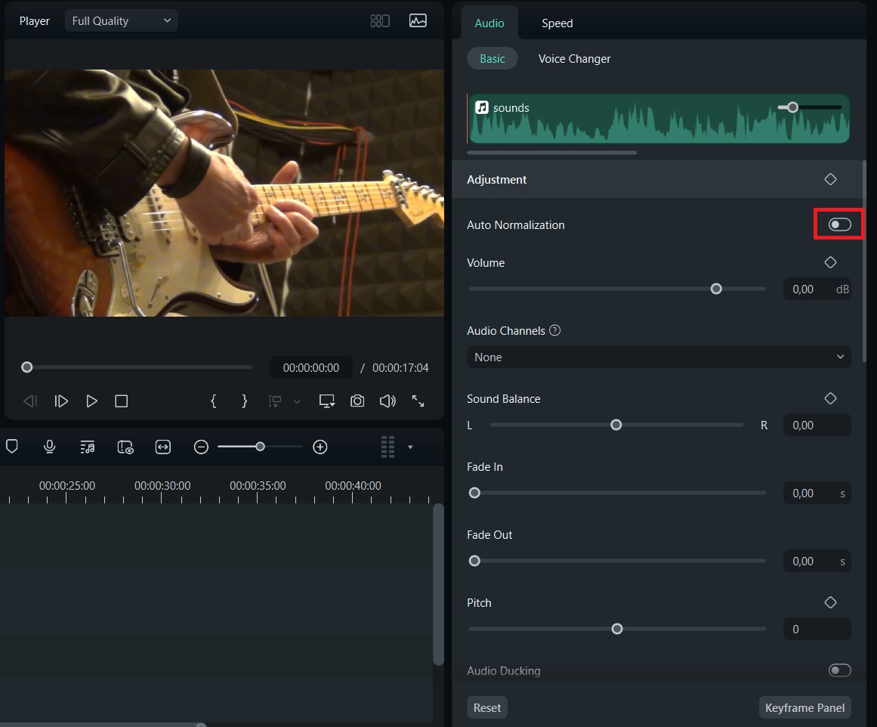Click the Pitch value field
The image size is (877, 727).
tap(817, 629)
